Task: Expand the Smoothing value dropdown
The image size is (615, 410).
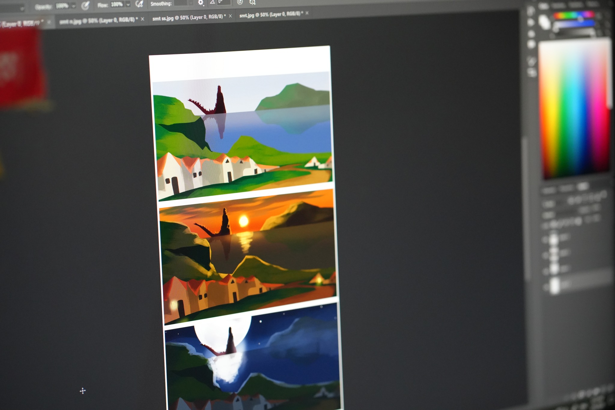Action: 191,3
